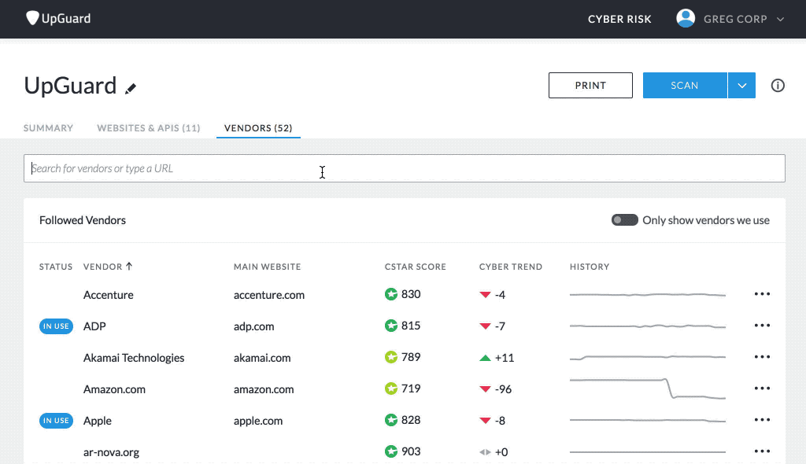Open the more options dots for Accenture
This screenshot has height=464, width=806.
click(x=762, y=294)
